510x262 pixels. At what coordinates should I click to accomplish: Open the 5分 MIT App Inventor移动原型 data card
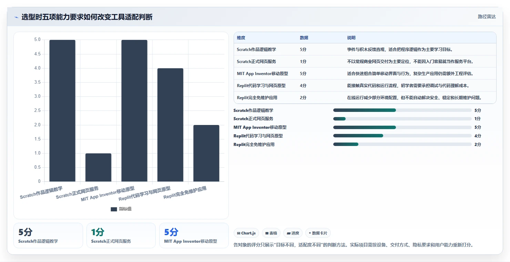point(194,235)
